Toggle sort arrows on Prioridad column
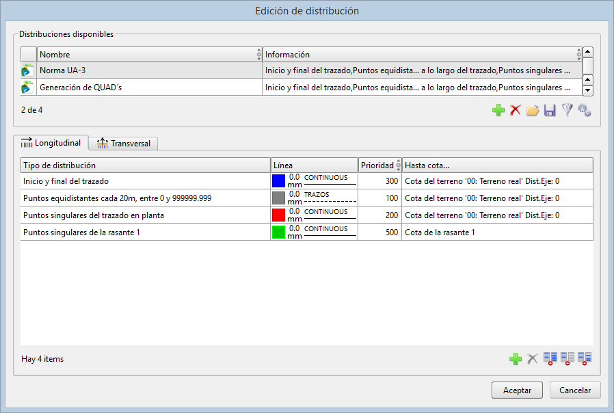 (399, 165)
